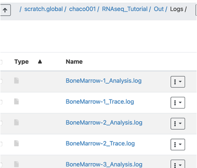This screenshot has width=197, height=168.
Task: Click the Type sort arrow indicator
Action: coord(40,61)
